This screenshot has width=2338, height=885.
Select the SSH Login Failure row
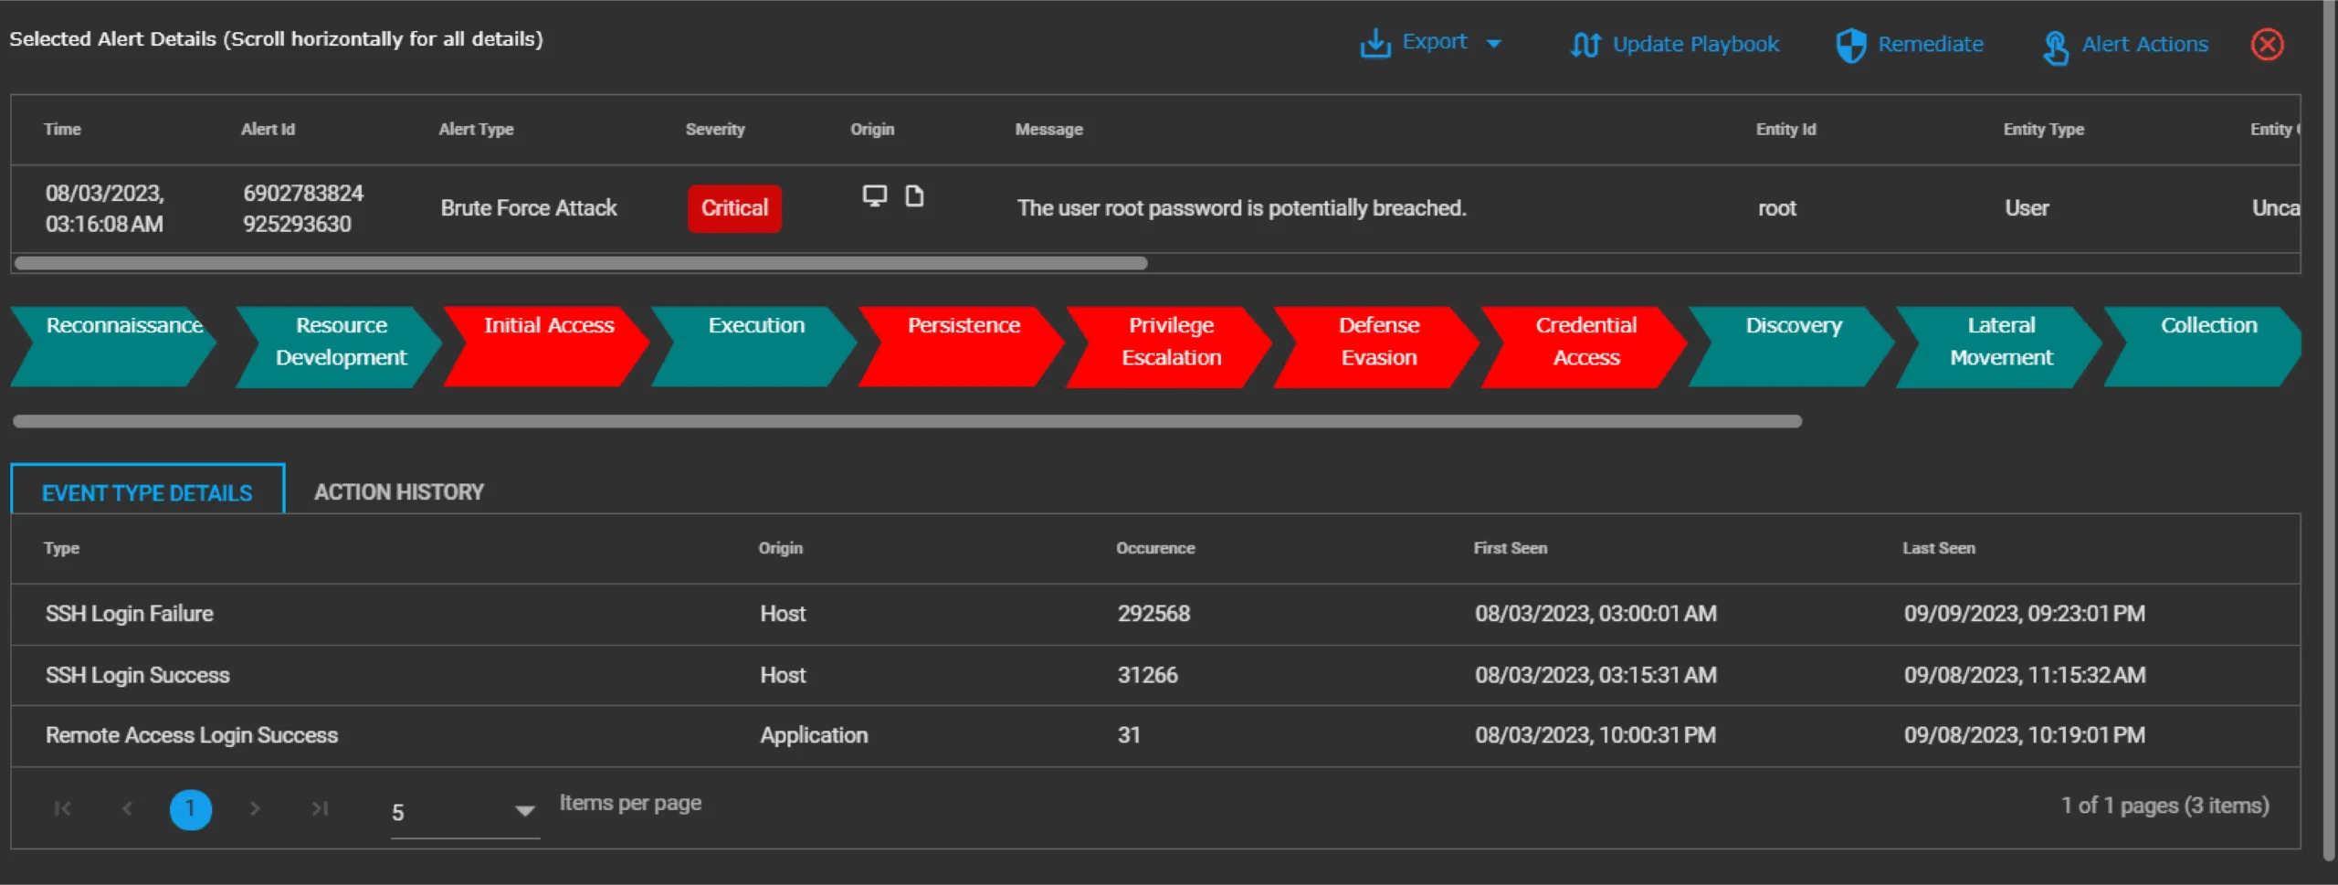(x=1155, y=614)
